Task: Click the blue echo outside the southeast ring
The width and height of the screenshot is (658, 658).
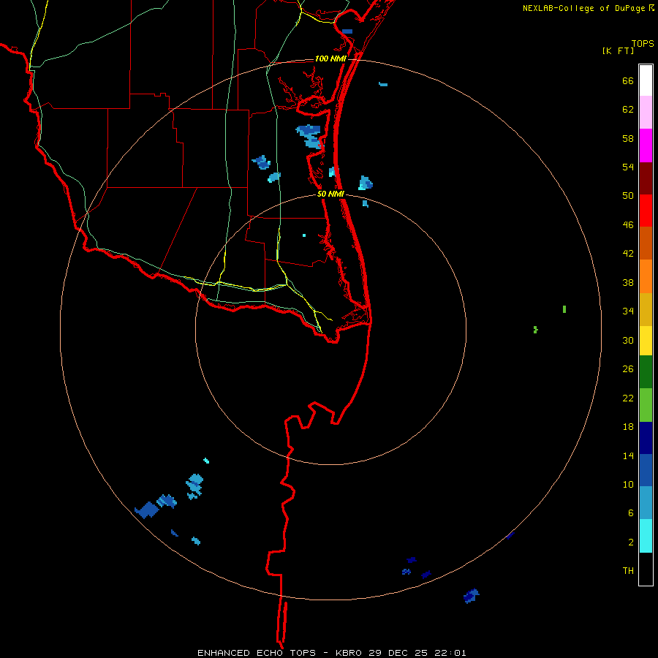Action: 472,596
